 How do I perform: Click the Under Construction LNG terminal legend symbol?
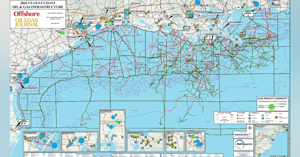(x=249, y=121)
